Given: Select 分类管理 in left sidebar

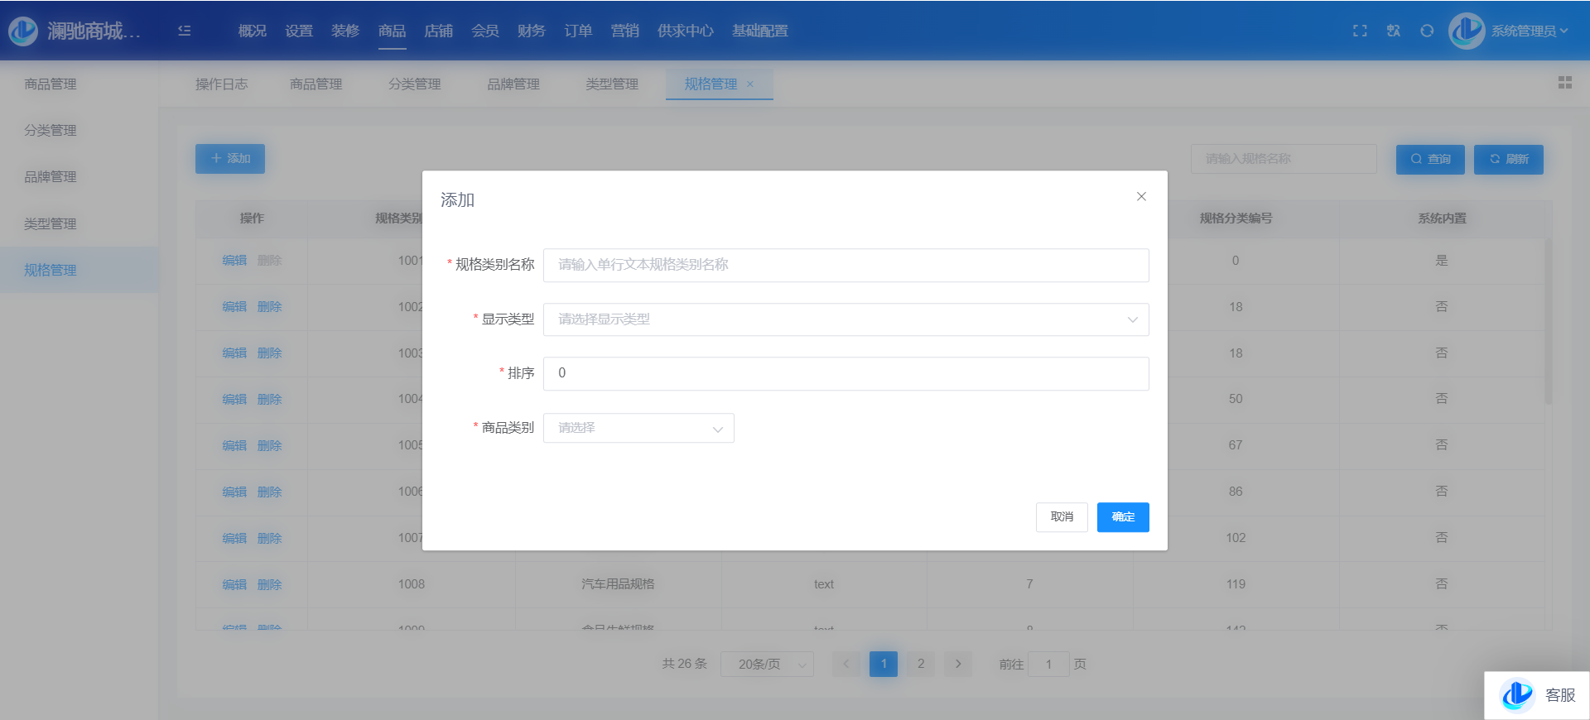Looking at the screenshot, I should coord(51,131).
